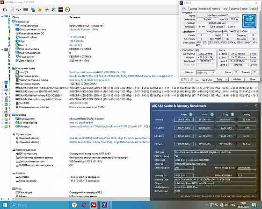Viewport: 262px width, 209px height.
Task: Click the Windows logo icon in the left tree
Action: pyautogui.click(x=6, y=83)
